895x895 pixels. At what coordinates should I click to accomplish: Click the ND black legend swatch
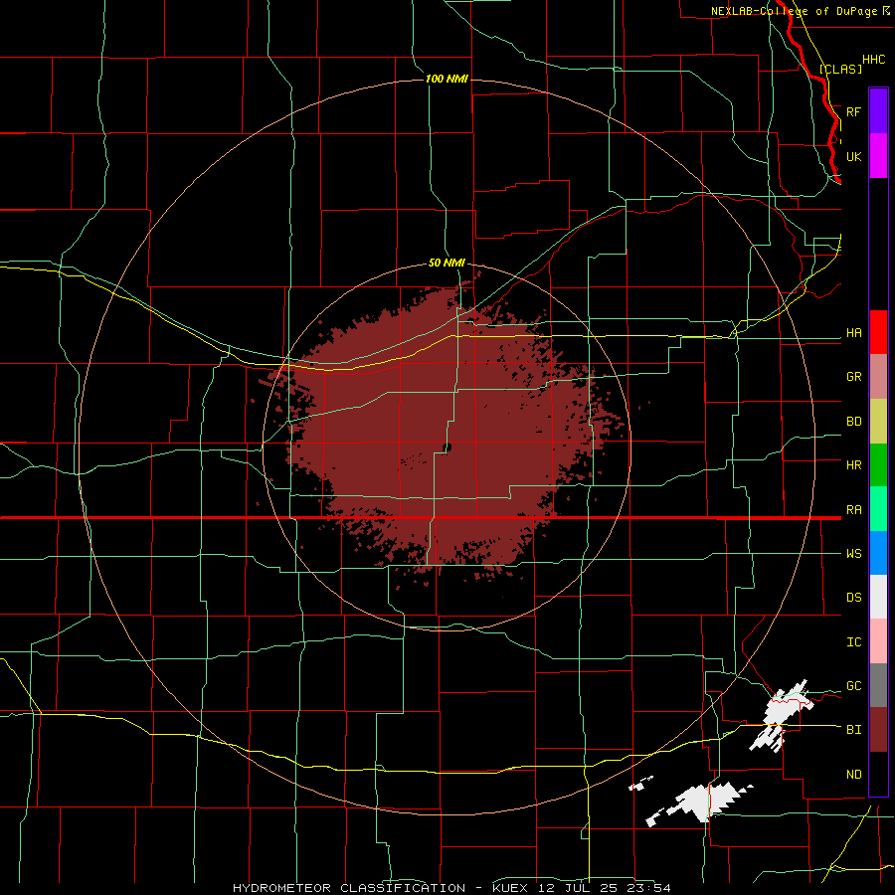tap(878, 774)
